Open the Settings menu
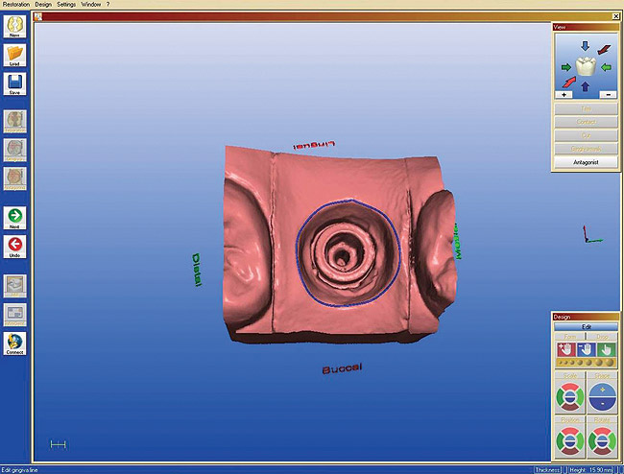Screen dimensions: 624x474 click(x=67, y=4)
